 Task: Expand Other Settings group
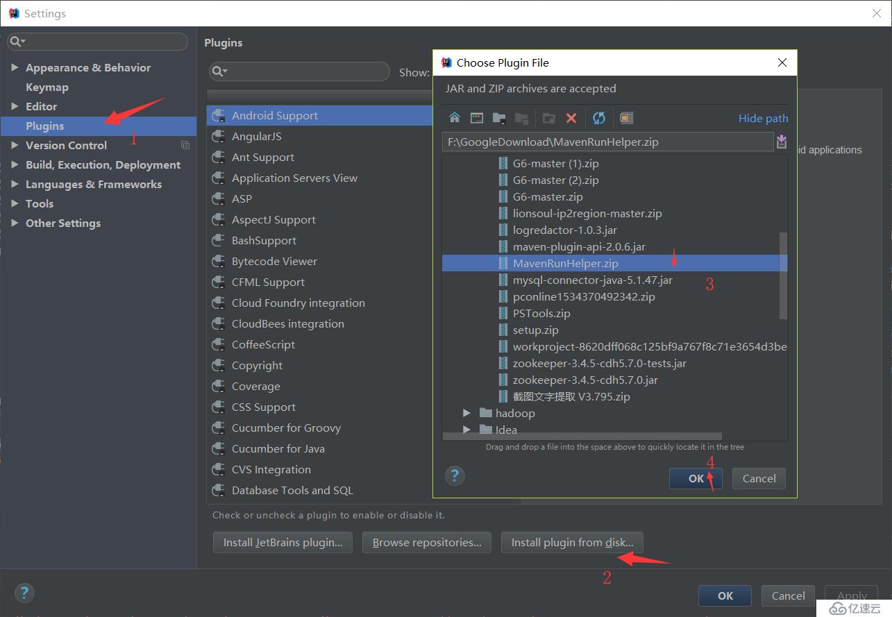15,223
